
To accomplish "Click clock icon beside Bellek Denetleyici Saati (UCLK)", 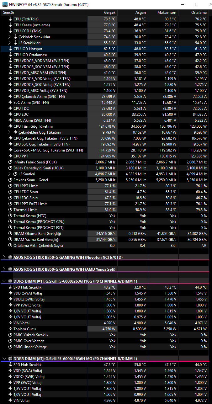I will [x=10, y=168].
